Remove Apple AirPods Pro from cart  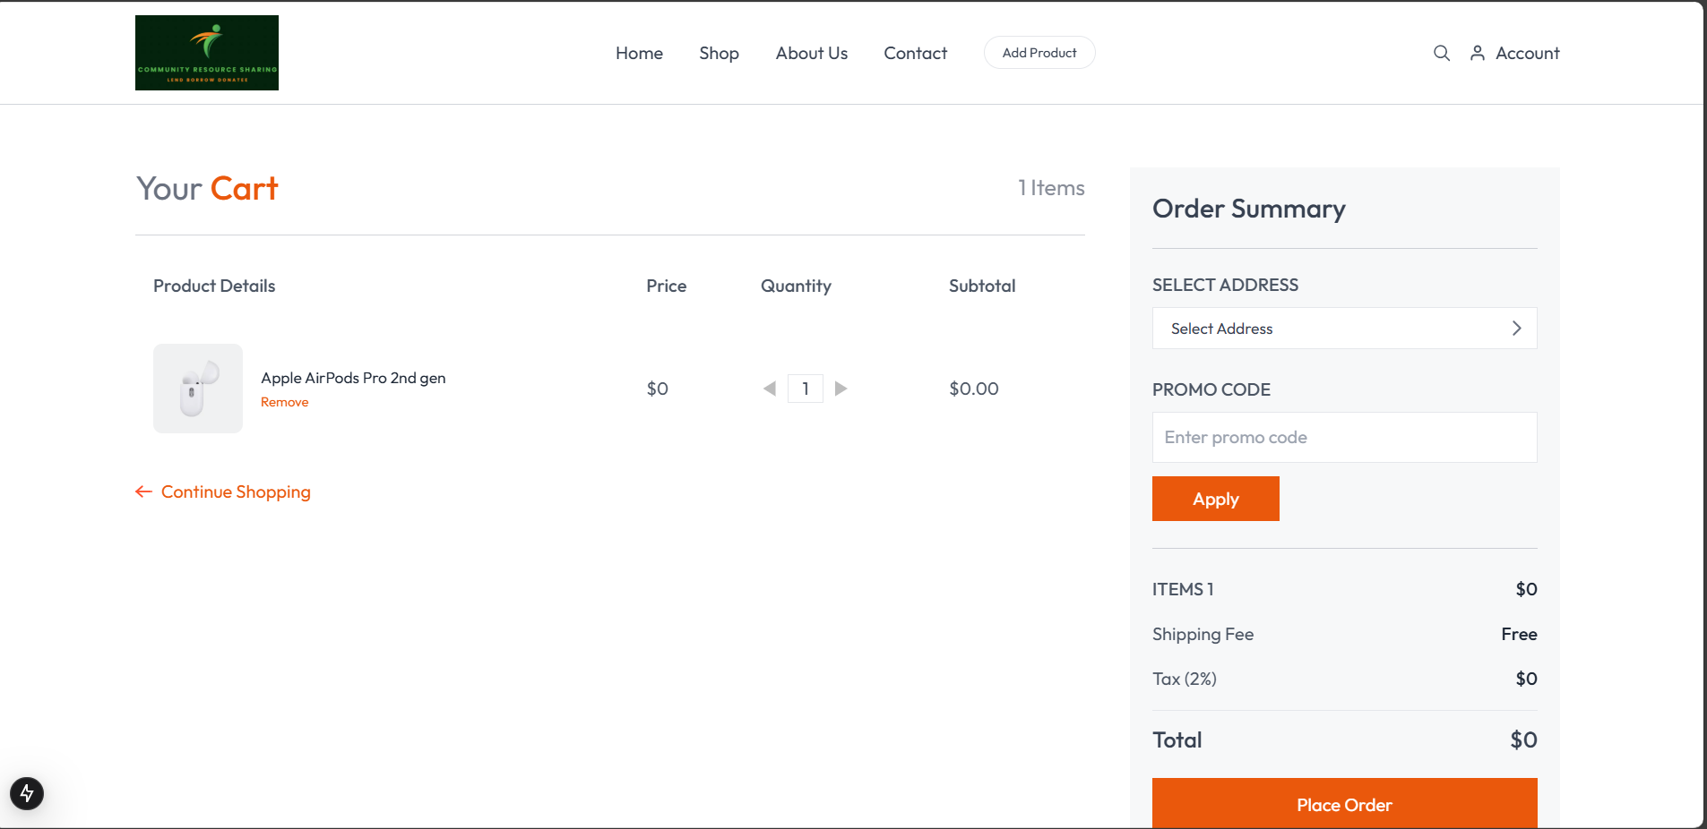tap(284, 402)
